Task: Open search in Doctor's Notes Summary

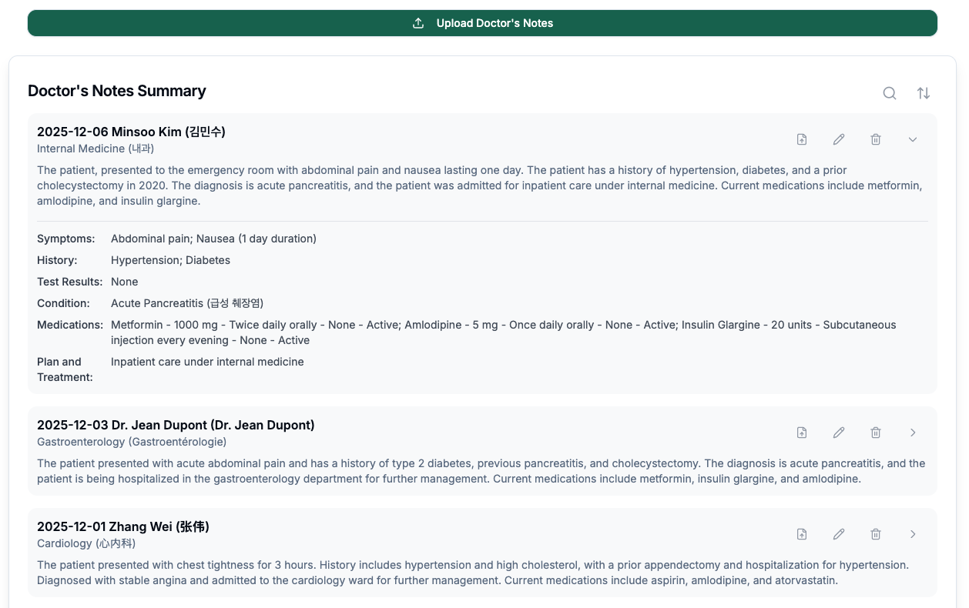Action: [889, 93]
